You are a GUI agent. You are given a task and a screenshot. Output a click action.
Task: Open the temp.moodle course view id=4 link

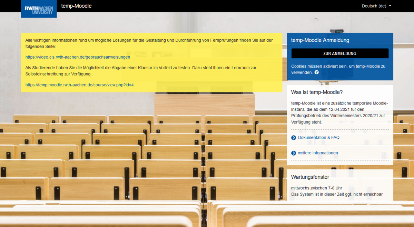point(79,85)
